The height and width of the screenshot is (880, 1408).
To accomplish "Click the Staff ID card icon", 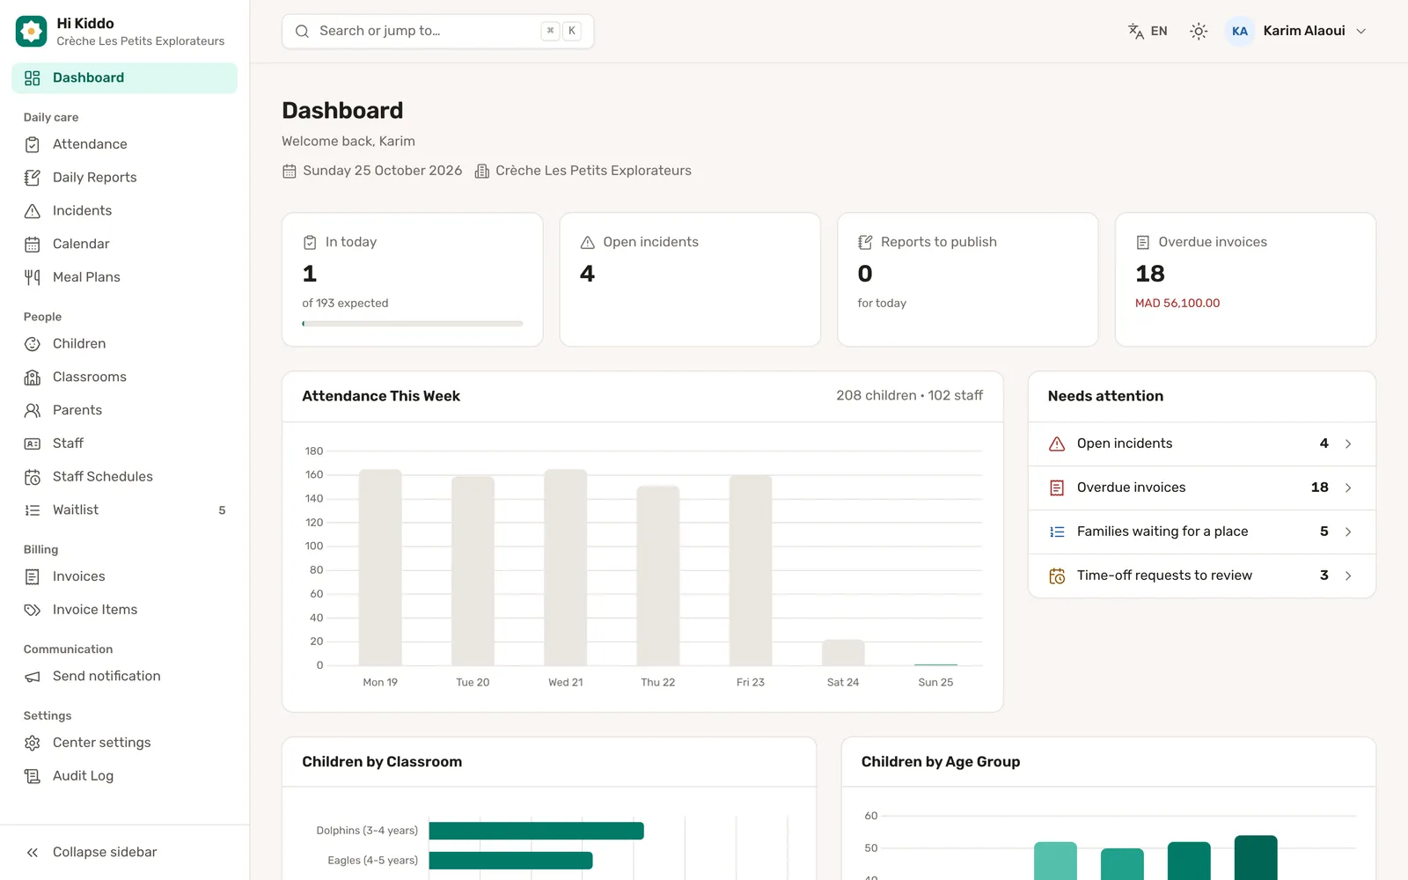I will click(33, 444).
